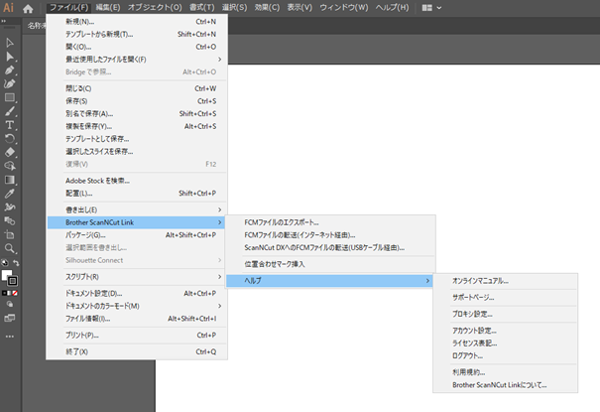Expand the ヘルプ submenu item
Image resolution: width=600 pixels, height=412 pixels.
point(329,281)
